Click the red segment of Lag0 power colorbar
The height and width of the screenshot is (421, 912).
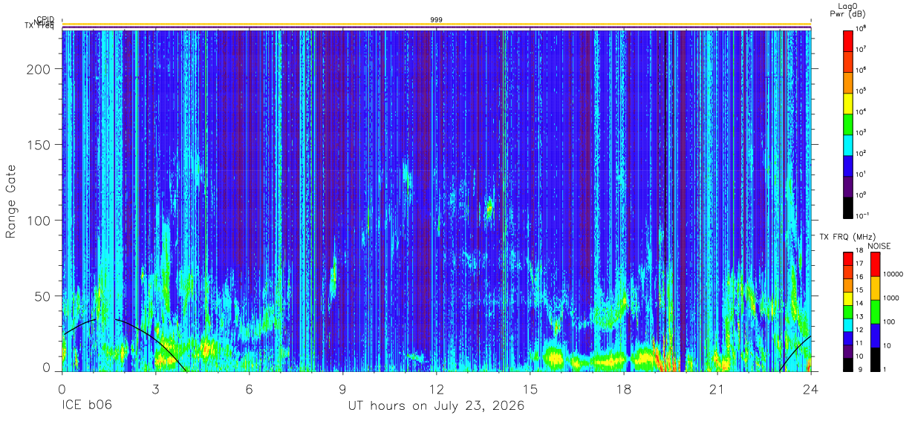point(847,40)
